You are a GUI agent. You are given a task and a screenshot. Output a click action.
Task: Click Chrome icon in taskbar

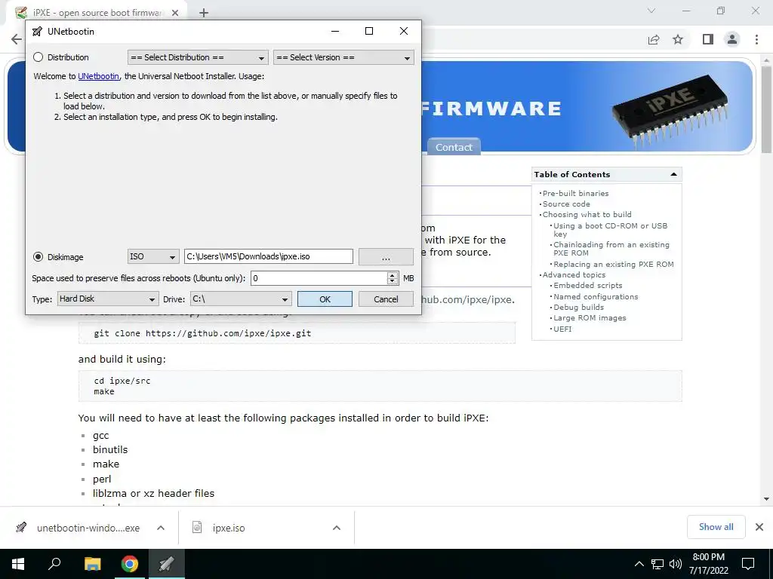click(130, 564)
